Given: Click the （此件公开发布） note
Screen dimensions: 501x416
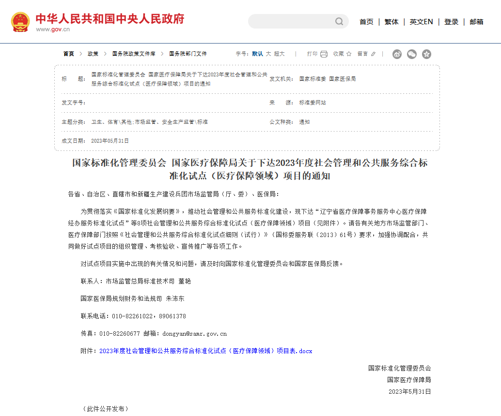Looking at the screenshot, I should 106,409.
